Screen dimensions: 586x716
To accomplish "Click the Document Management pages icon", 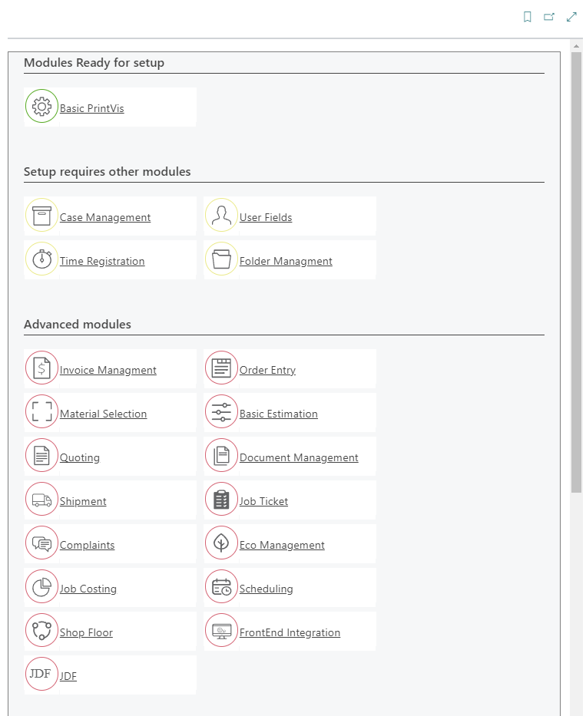I will coord(222,455).
